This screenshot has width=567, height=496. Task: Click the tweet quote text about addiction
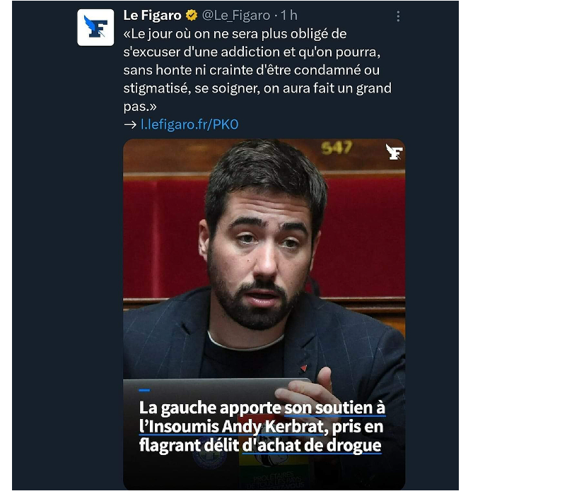257,70
